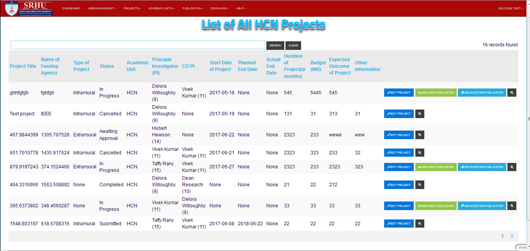This screenshot has width=530, height=251.
Task: Sort by Expected Outcome of Project header
Action: click(340, 66)
